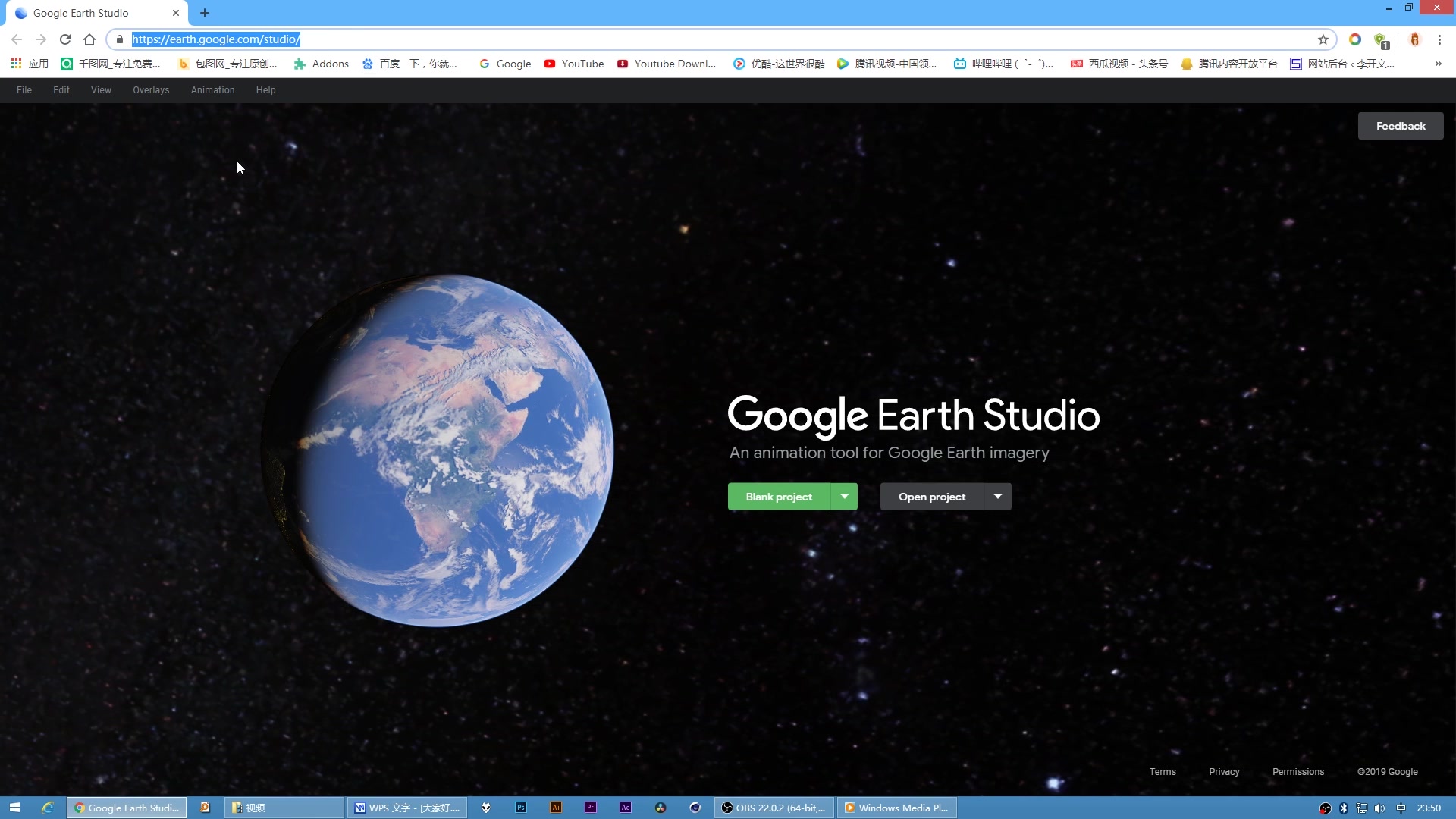Open the Photoshop taskbar icon

[x=520, y=808]
